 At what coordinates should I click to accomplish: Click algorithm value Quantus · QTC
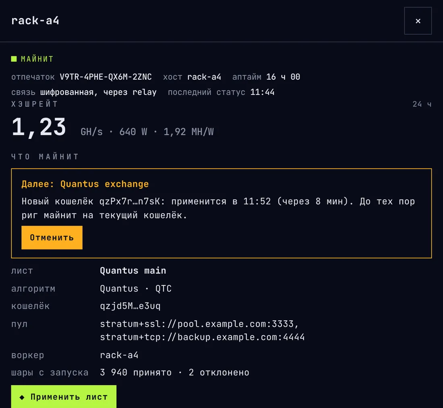click(136, 288)
